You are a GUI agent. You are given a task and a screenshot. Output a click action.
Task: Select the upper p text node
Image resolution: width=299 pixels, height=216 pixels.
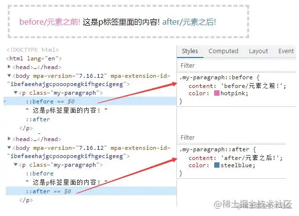pos(66,110)
